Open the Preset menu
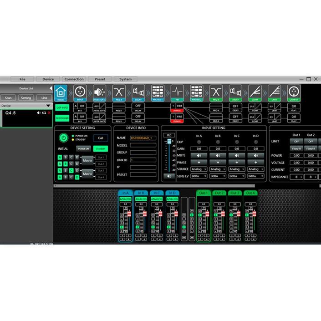 tap(100, 79)
